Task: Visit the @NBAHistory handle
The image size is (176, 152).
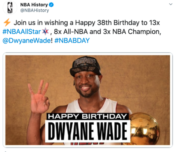Action: click(35, 10)
